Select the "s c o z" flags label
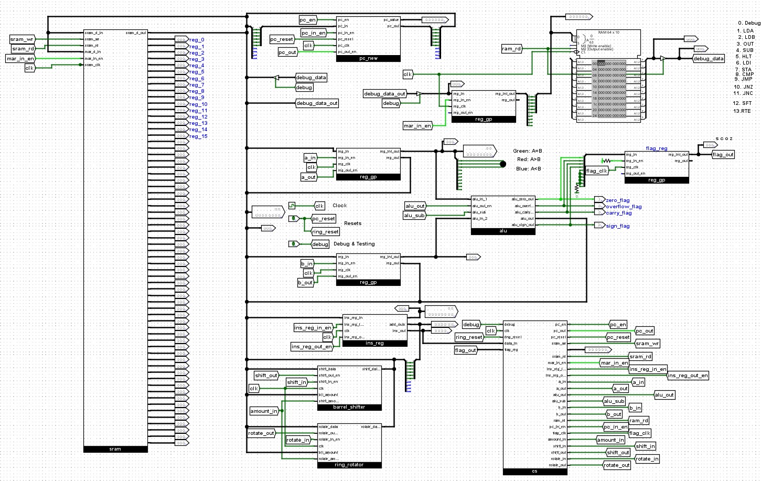 click(724, 138)
